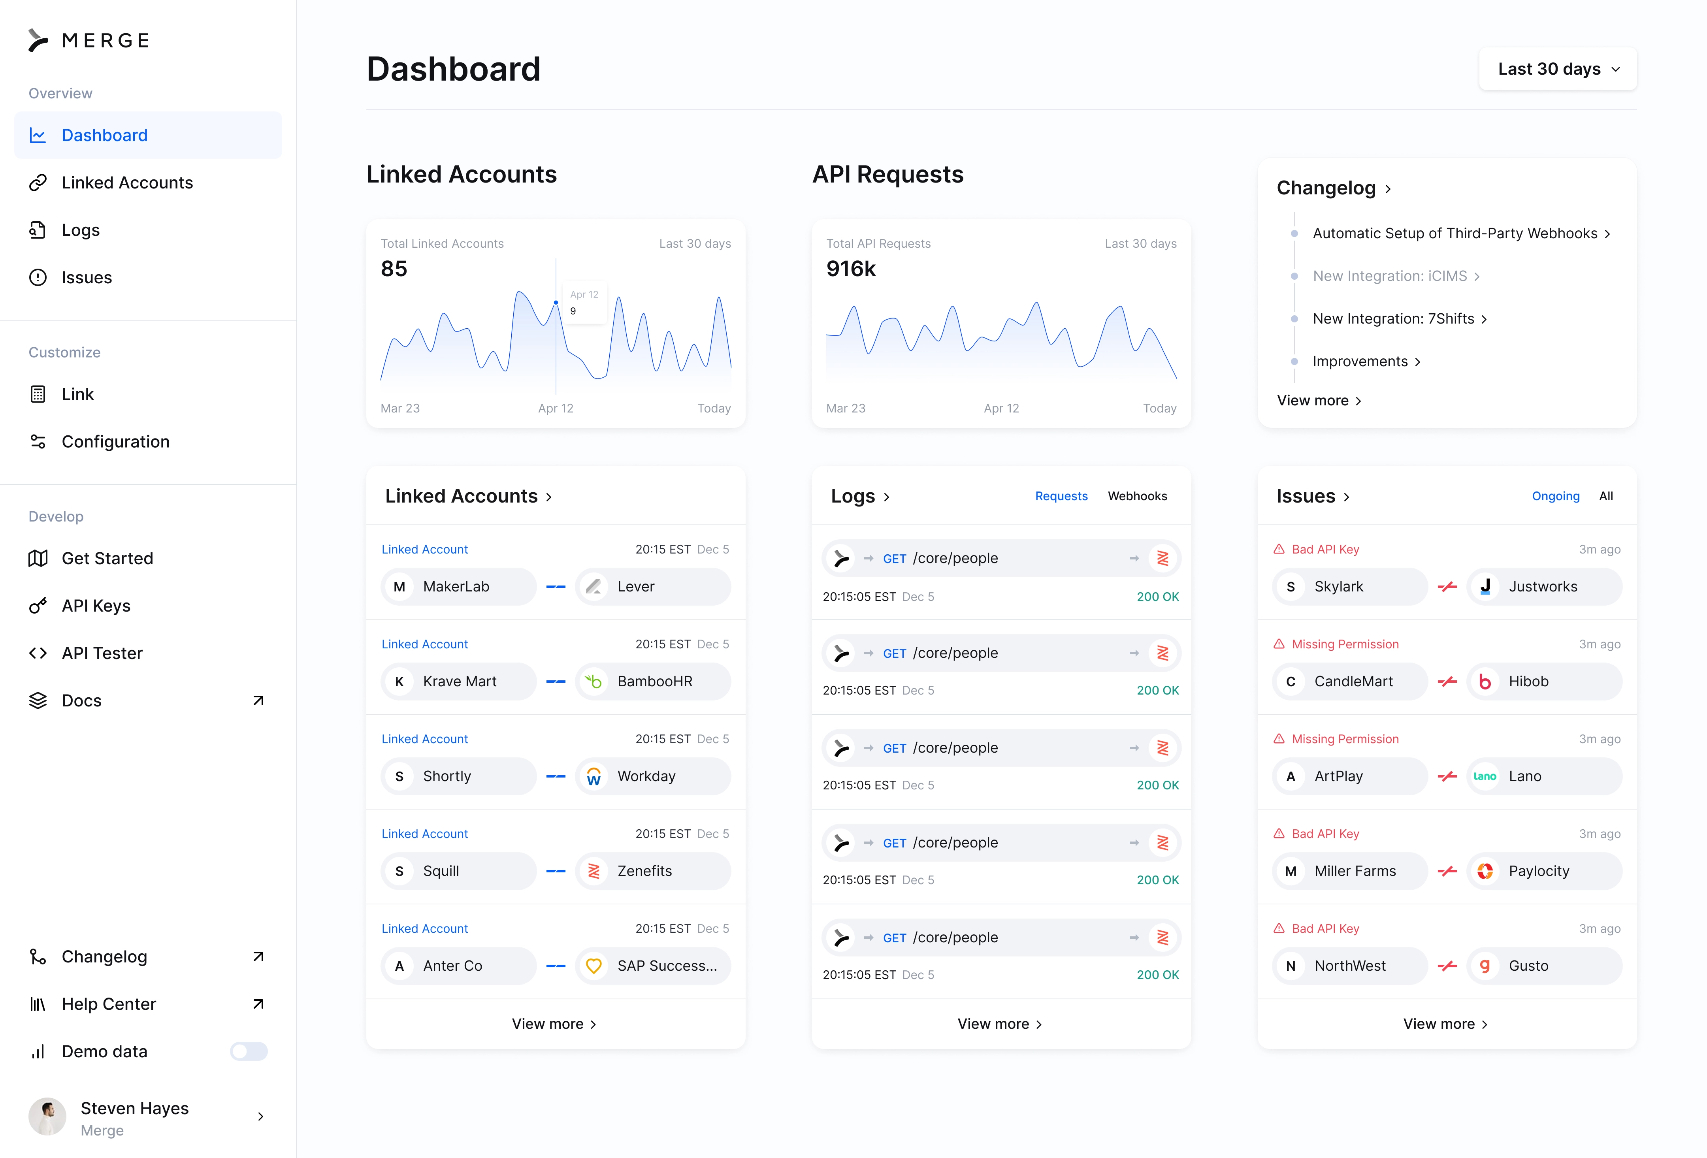Click the Apr 12 data point on chart
1707x1158 pixels.
click(x=556, y=303)
